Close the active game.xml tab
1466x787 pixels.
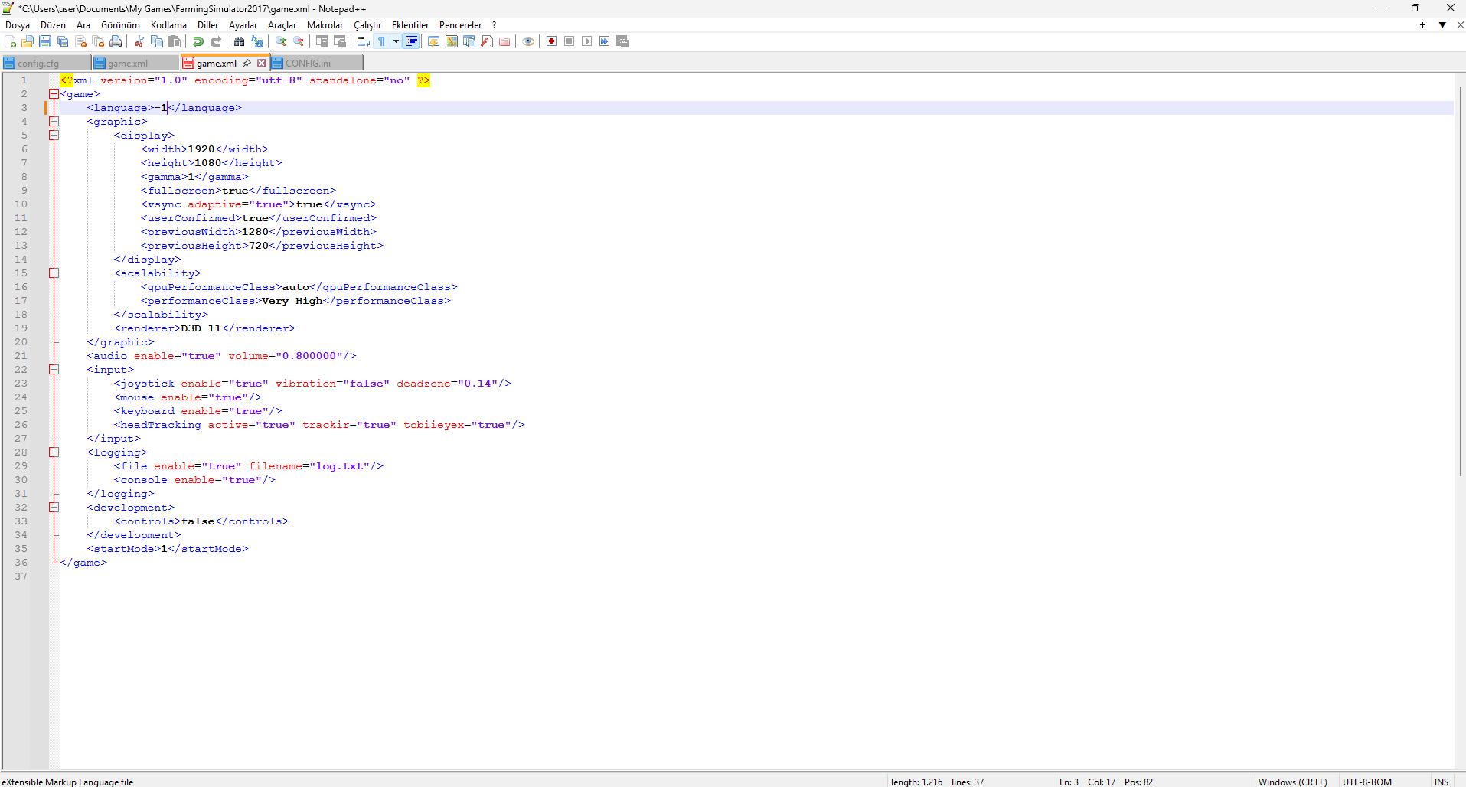[x=261, y=64]
